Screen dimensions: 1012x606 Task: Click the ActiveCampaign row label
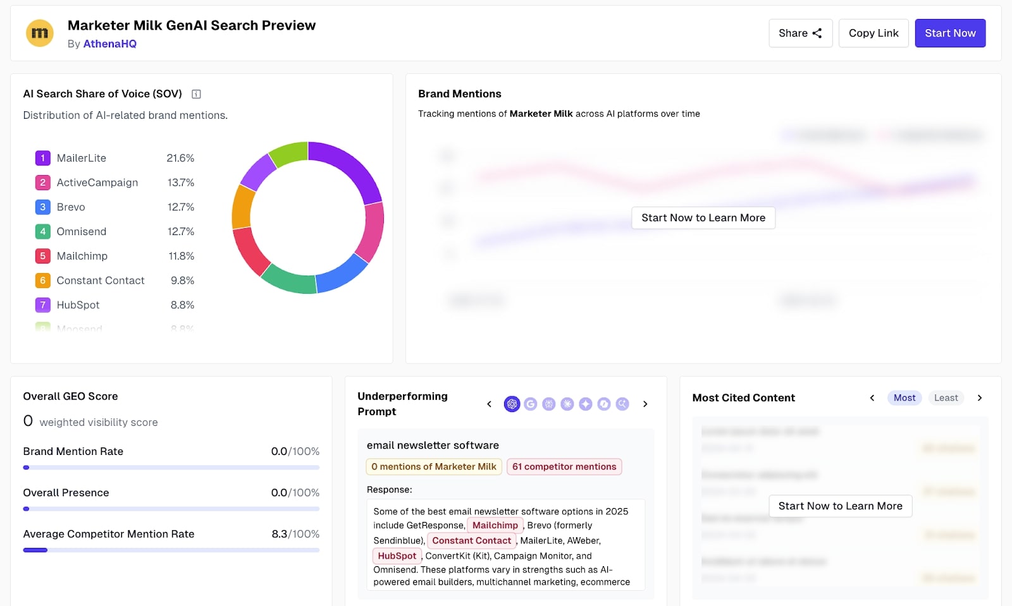point(97,183)
